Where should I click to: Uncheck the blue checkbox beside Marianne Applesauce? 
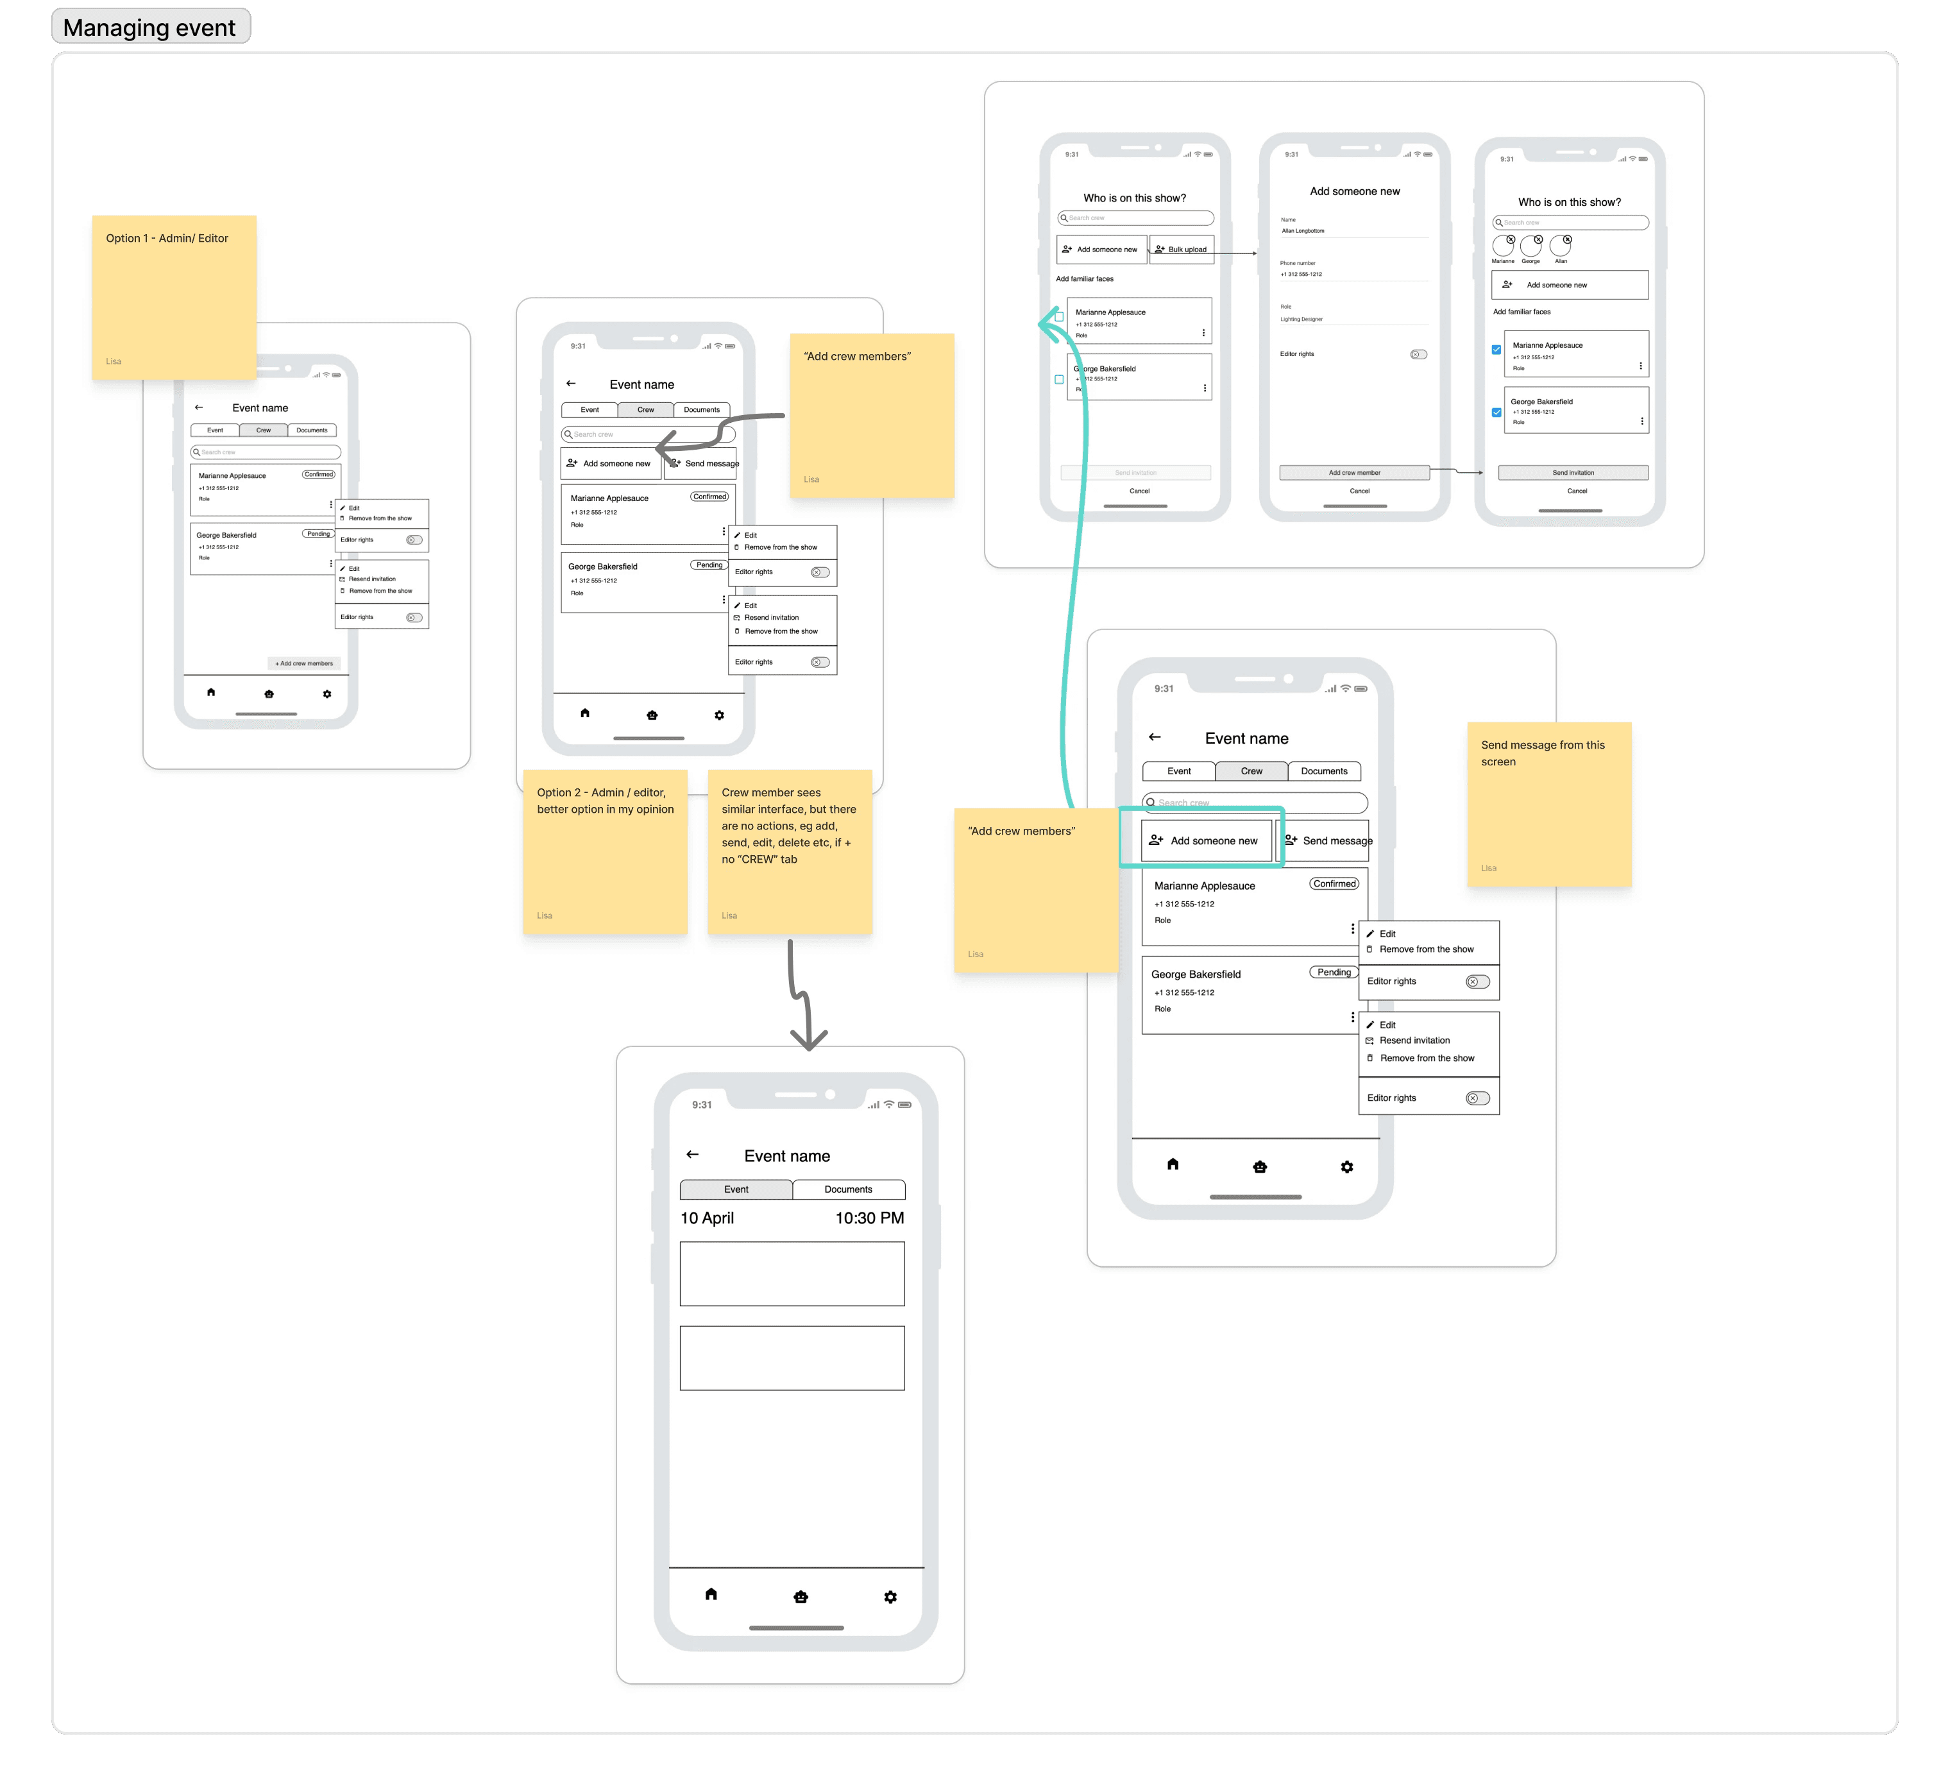click(x=1496, y=349)
